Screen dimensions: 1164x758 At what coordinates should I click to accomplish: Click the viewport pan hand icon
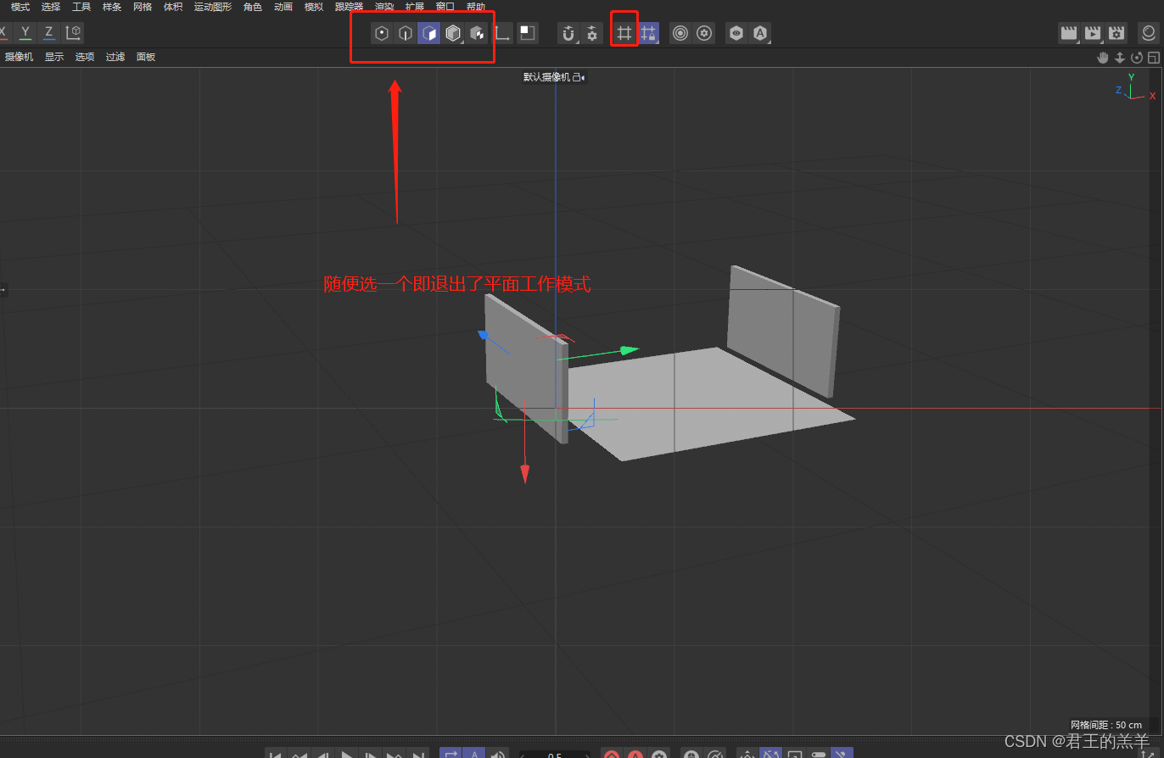pyautogui.click(x=1103, y=58)
